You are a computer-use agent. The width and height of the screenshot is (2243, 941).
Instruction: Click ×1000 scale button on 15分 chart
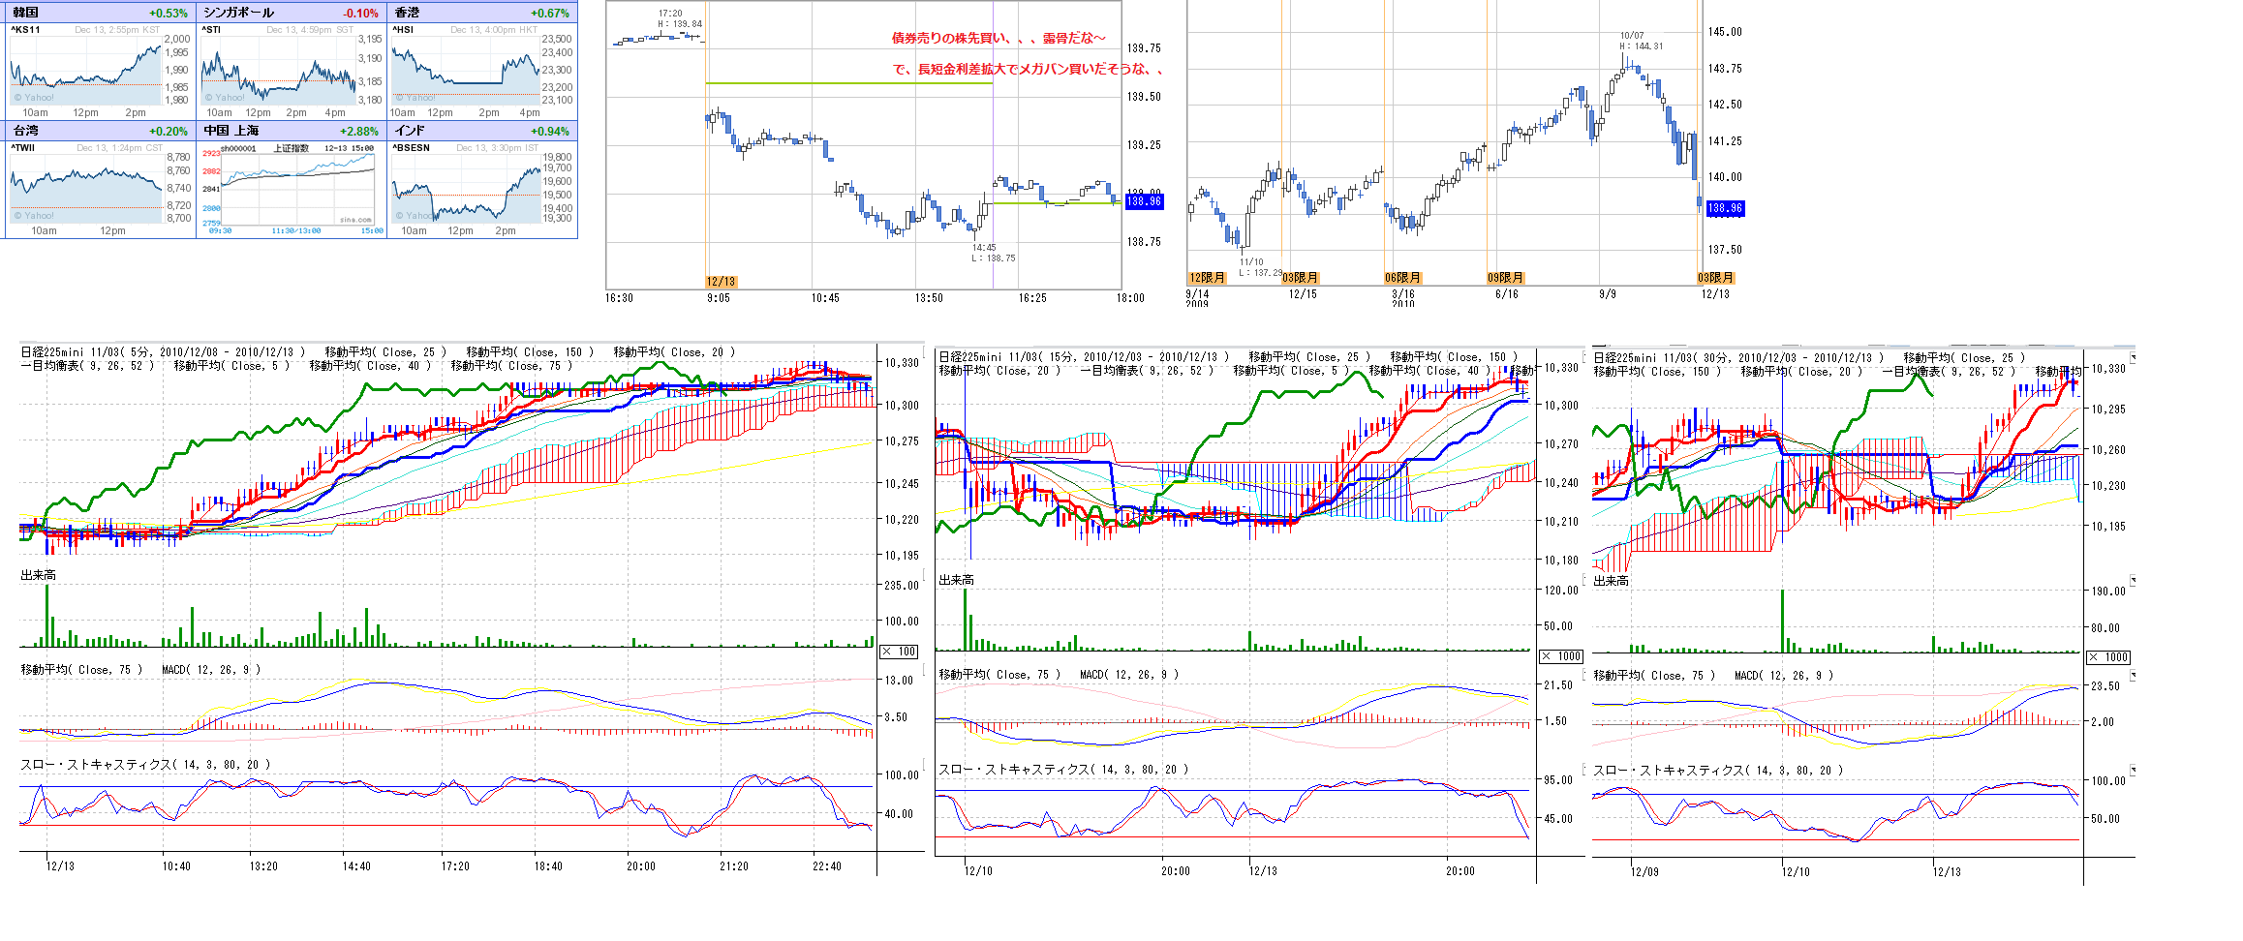[x=1561, y=656]
